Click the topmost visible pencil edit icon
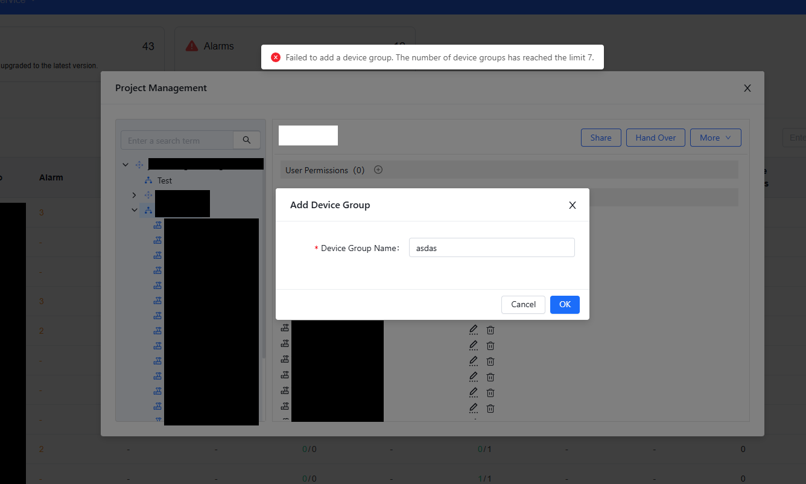 pyautogui.click(x=474, y=330)
